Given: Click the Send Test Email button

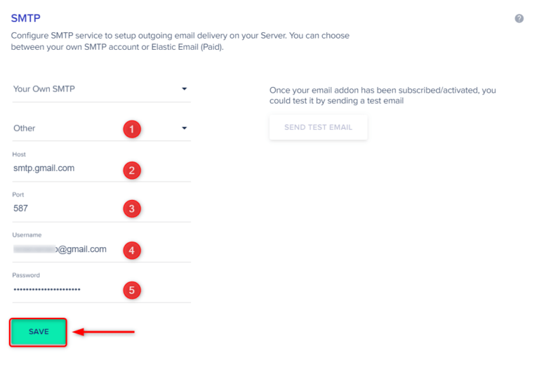Looking at the screenshot, I should (x=318, y=128).
